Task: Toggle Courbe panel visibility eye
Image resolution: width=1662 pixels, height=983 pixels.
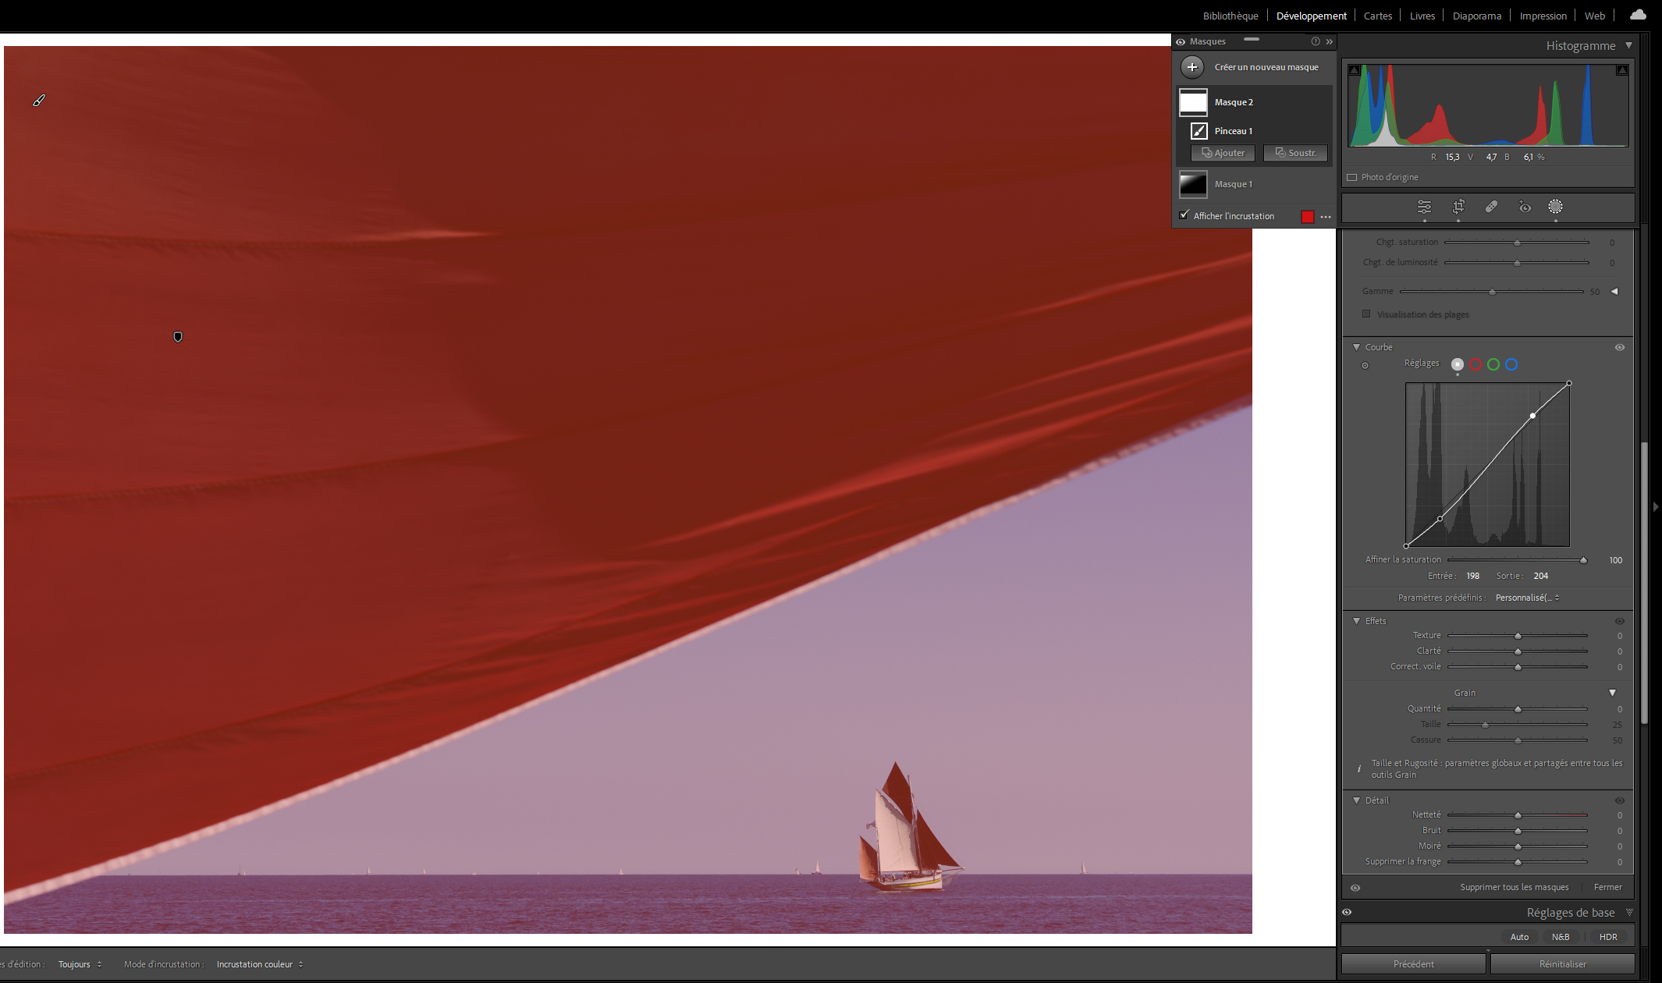Action: (x=1619, y=347)
